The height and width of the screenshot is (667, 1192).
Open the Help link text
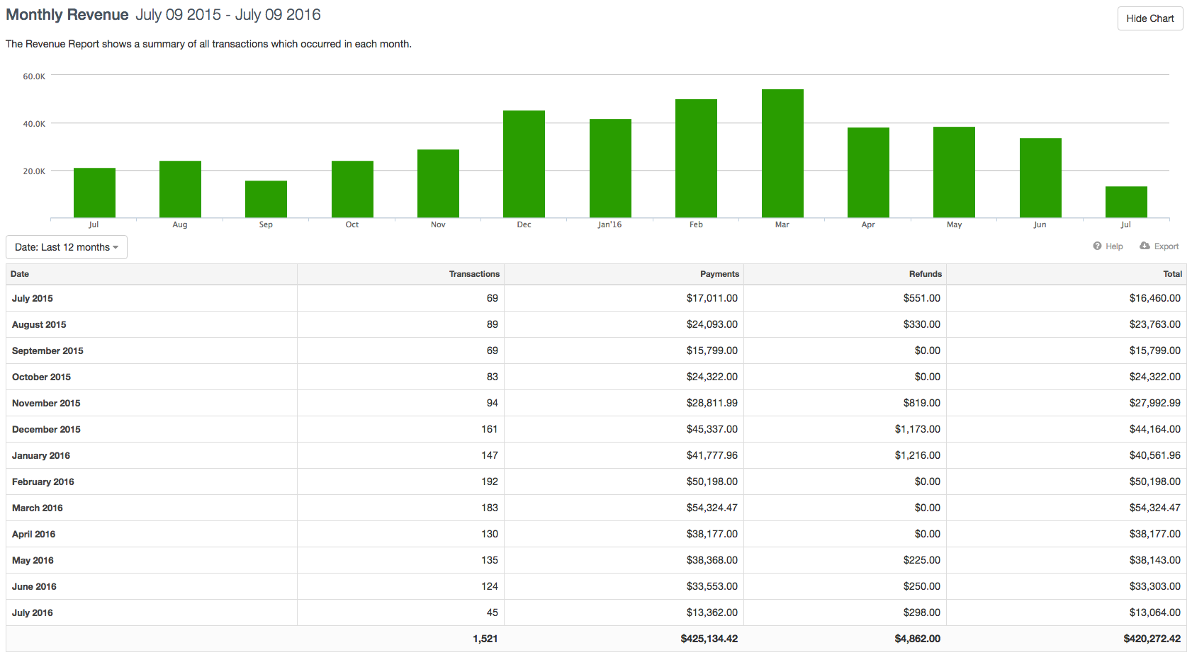coord(1114,246)
